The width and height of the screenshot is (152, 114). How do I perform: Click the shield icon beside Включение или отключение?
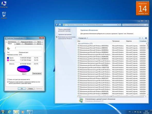57,37
